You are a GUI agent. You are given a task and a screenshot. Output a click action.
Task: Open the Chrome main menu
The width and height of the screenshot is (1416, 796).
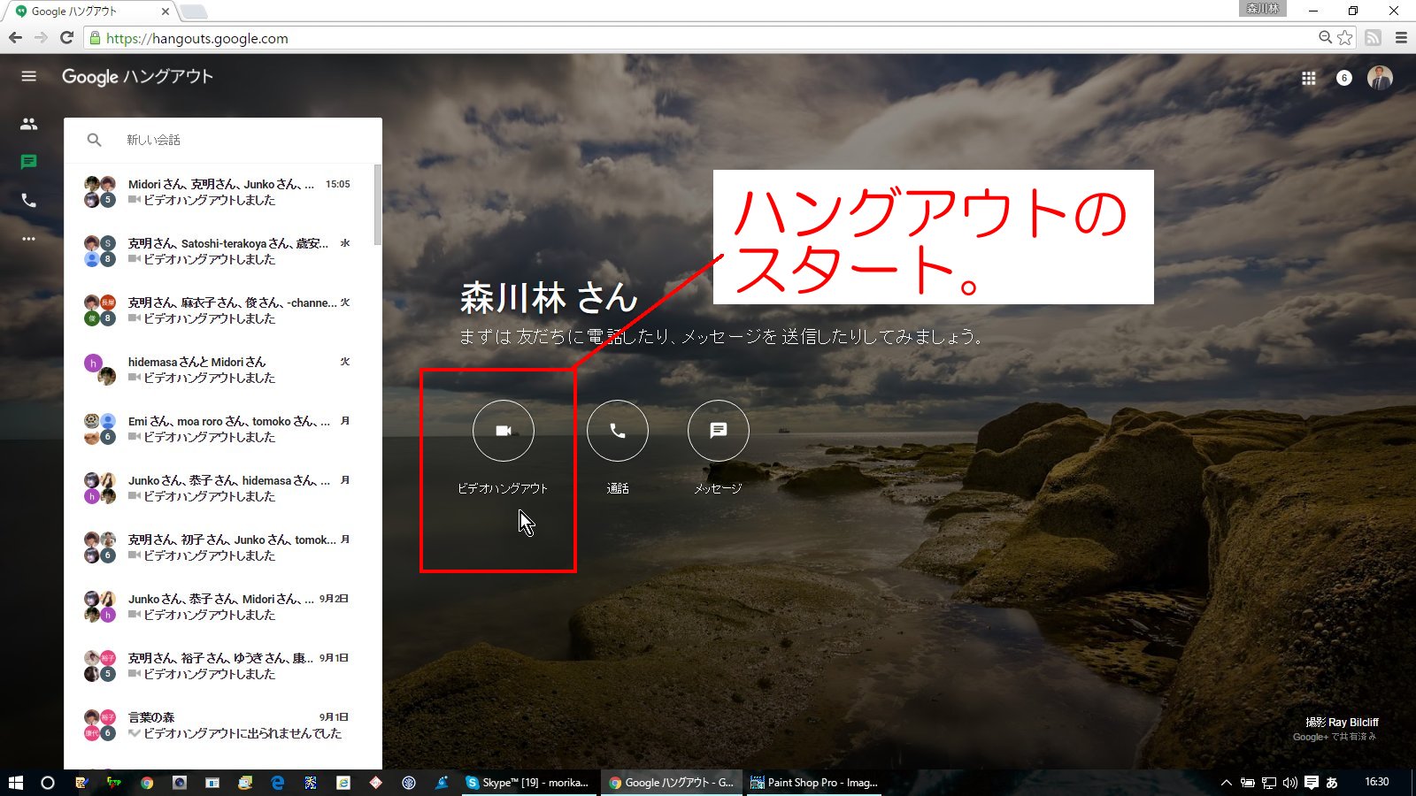pyautogui.click(x=1401, y=37)
